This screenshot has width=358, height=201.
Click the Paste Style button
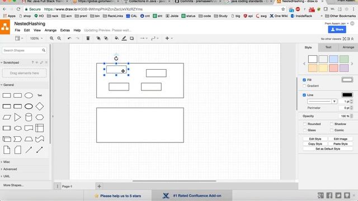pos(340,144)
